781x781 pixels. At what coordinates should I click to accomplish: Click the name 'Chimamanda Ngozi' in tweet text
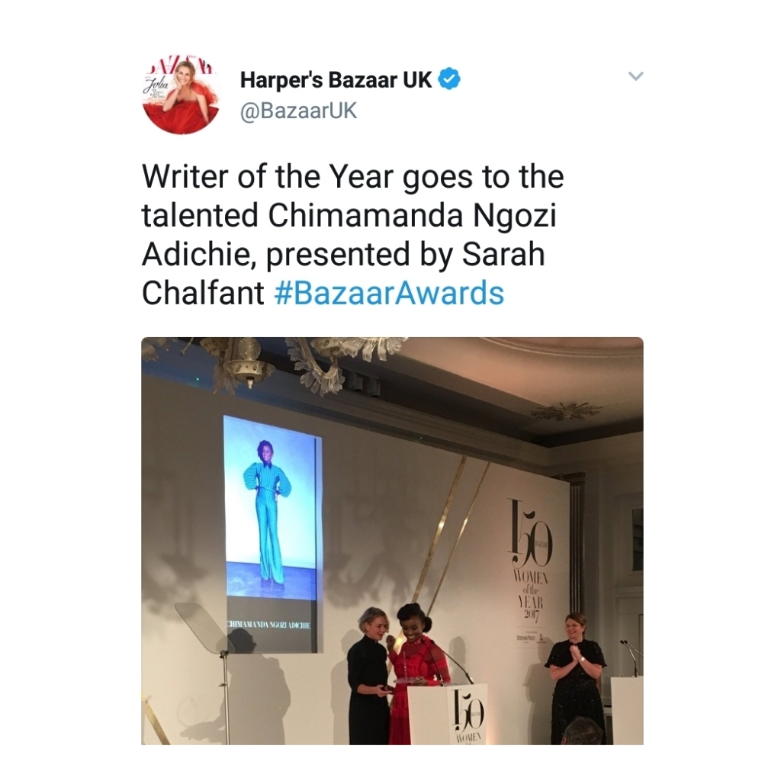pos(413,216)
